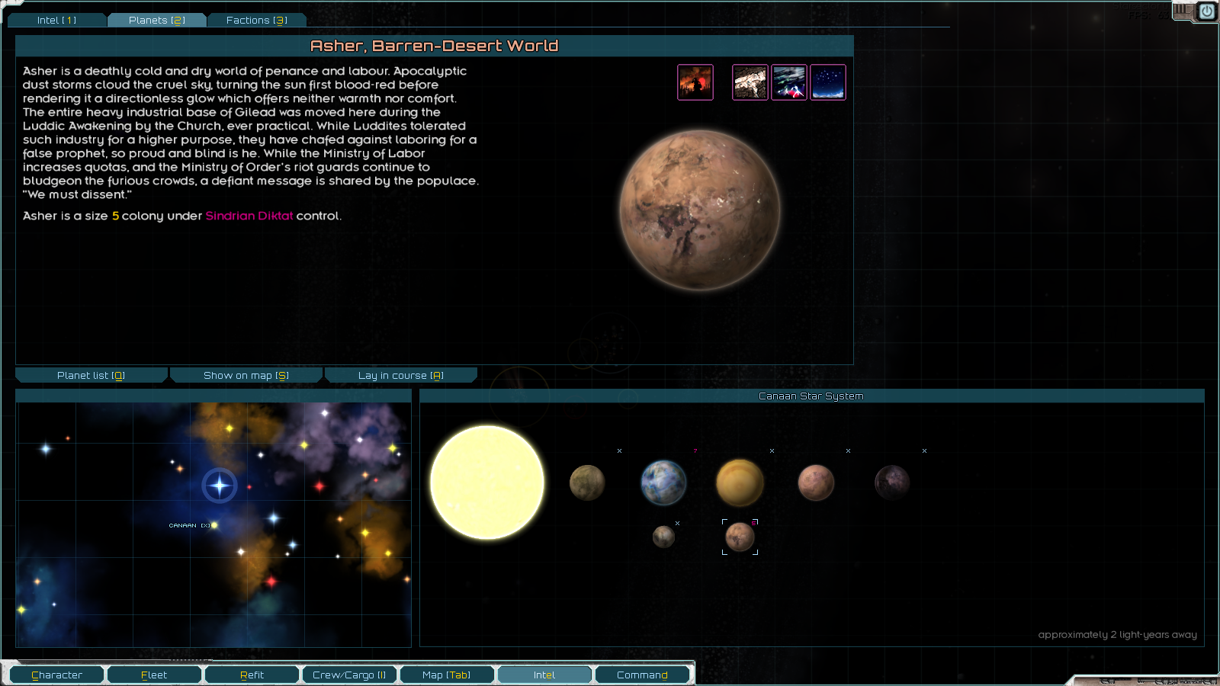This screenshot has width=1220, height=686.
Task: Click the Asher, Barren-Desert World title
Action: point(434,46)
